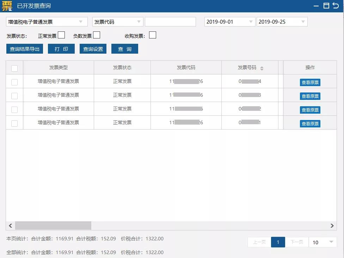The image size is (344, 258).
Task: Open 查询设置 query settings
Action: coord(93,49)
